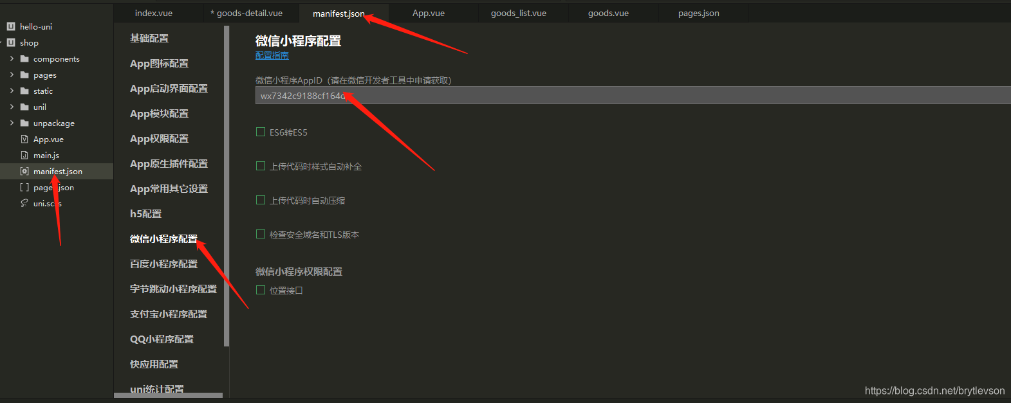Open h5配置 section

click(146, 214)
